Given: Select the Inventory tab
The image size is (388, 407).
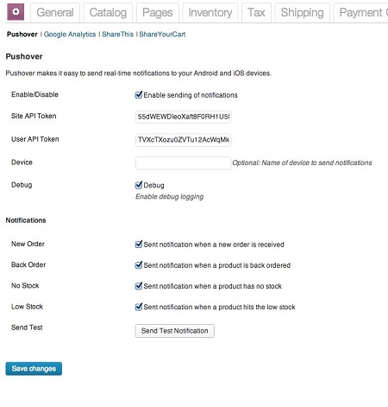Looking at the screenshot, I should pyautogui.click(x=210, y=12).
